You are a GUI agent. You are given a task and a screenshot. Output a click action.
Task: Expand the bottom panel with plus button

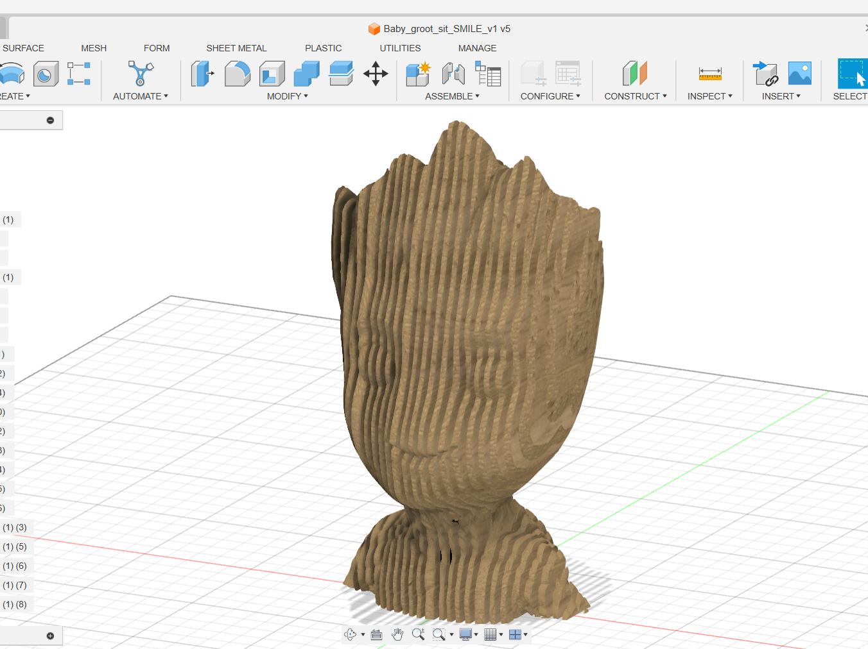click(50, 636)
